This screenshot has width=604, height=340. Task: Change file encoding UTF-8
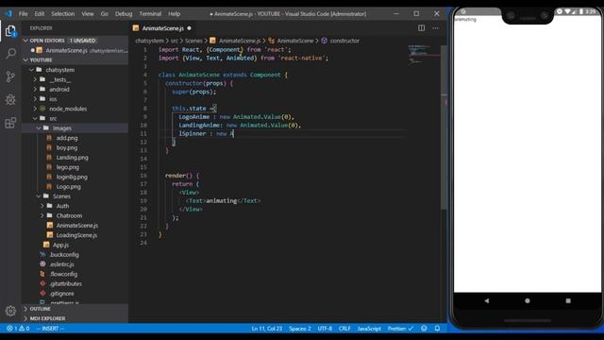[x=325, y=329]
